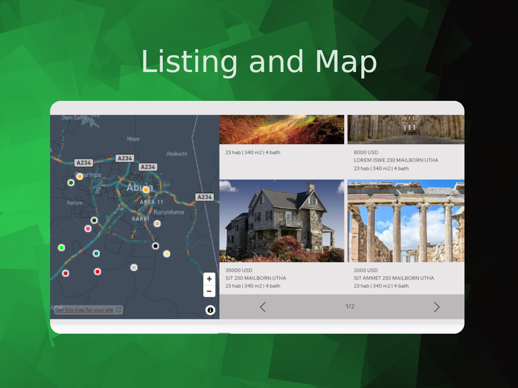
Task: Click details line under autumn forest photo
Action: [253, 153]
